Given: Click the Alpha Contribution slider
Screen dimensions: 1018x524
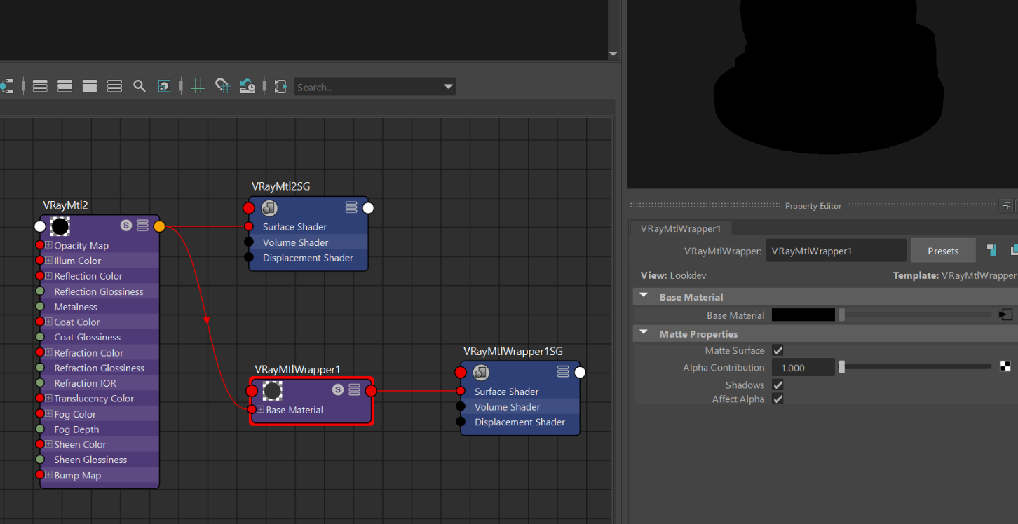Looking at the screenshot, I should pos(916,367).
